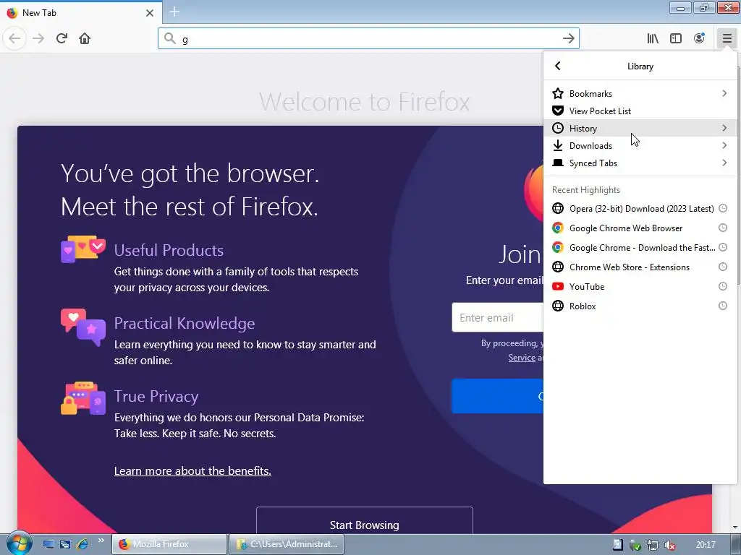Open the Firefox Account toolbar icon
The height and width of the screenshot is (555, 741).
pos(699,38)
